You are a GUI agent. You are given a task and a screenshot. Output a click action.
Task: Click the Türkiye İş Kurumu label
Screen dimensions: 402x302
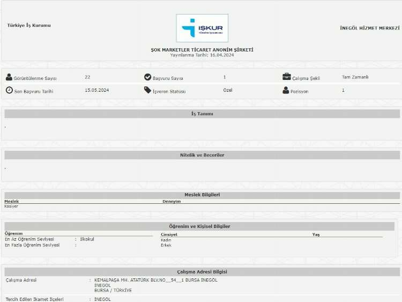29,25
